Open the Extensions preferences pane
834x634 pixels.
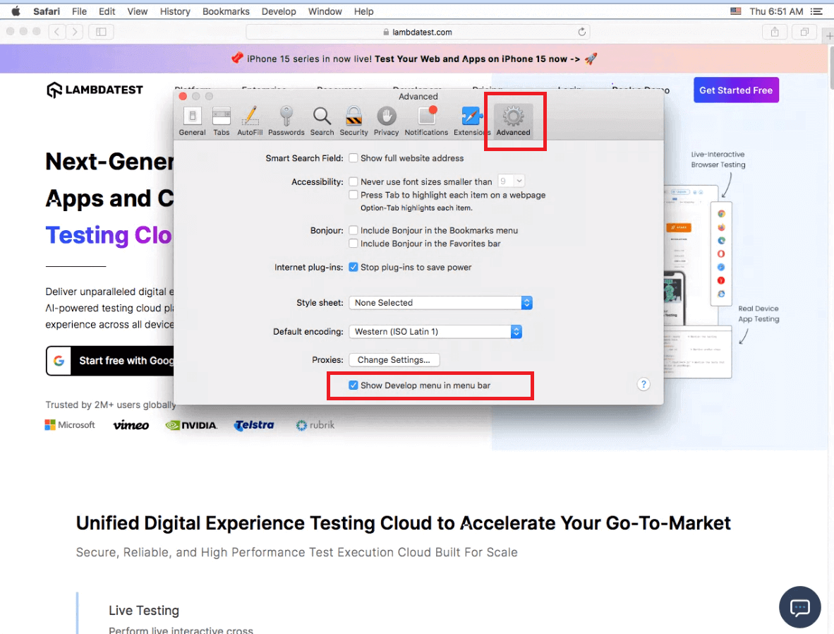pos(471,121)
